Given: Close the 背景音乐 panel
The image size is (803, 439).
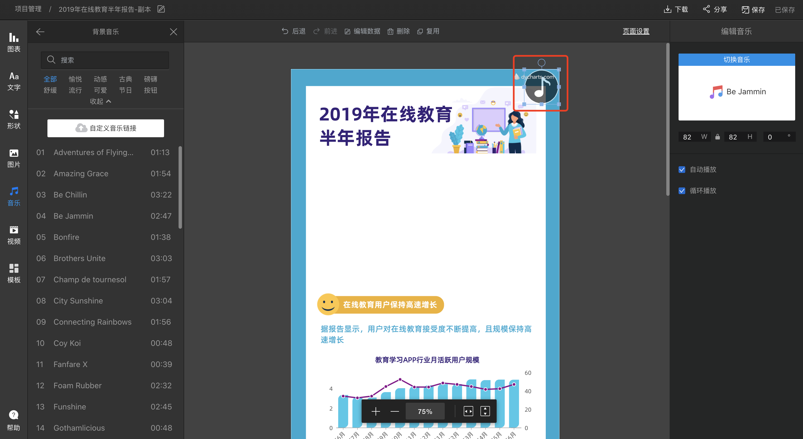Looking at the screenshot, I should click(x=173, y=32).
